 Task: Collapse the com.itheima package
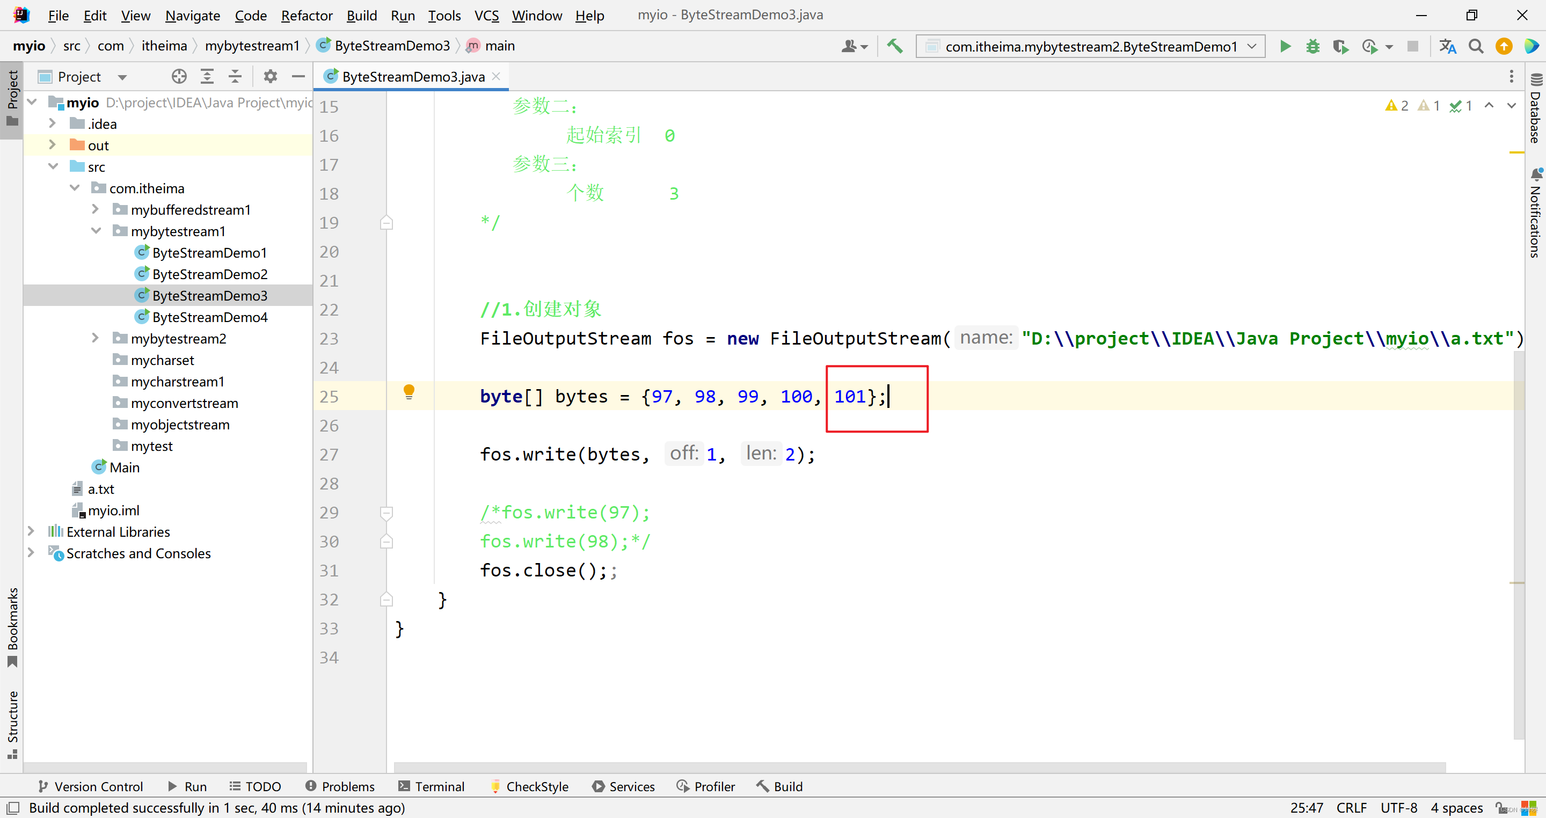tap(75, 187)
